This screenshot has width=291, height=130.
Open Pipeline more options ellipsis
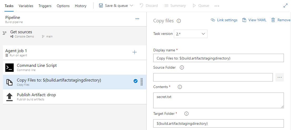click(137, 19)
